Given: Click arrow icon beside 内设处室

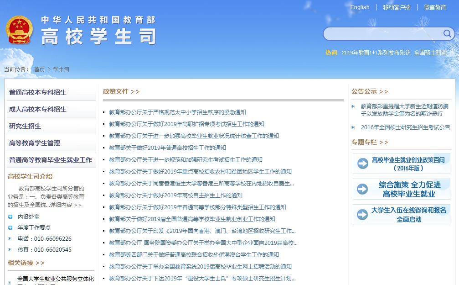Looking at the screenshot, I should [10, 216].
